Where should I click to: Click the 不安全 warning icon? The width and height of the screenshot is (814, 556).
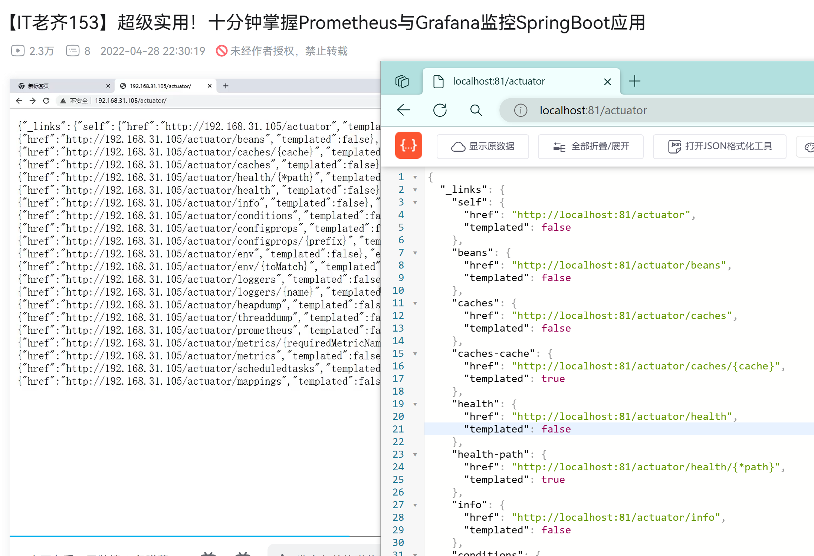coord(63,101)
